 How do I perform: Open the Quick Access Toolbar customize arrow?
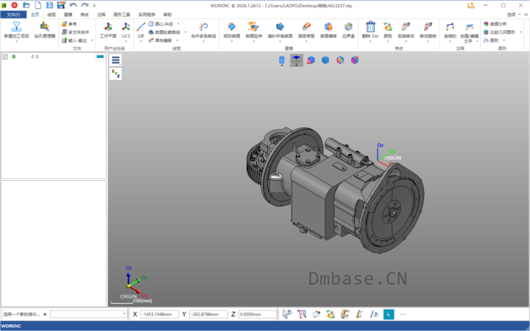click(x=94, y=6)
